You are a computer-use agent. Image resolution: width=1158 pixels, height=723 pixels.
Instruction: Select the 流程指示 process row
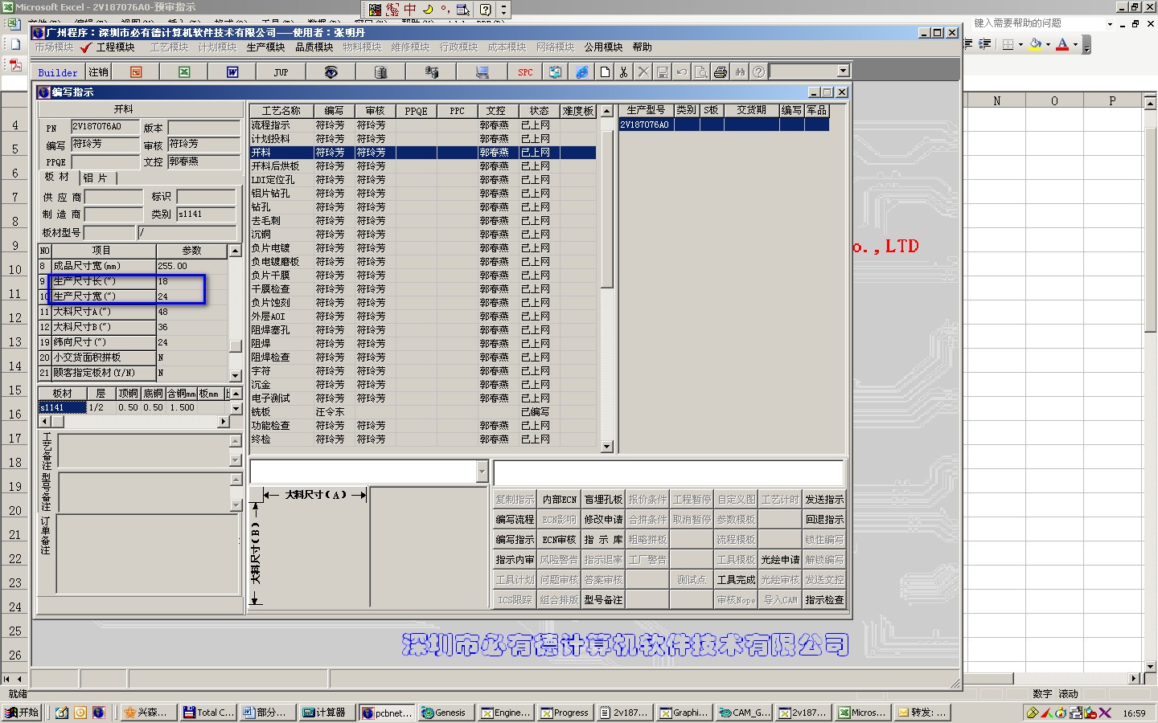coord(422,125)
